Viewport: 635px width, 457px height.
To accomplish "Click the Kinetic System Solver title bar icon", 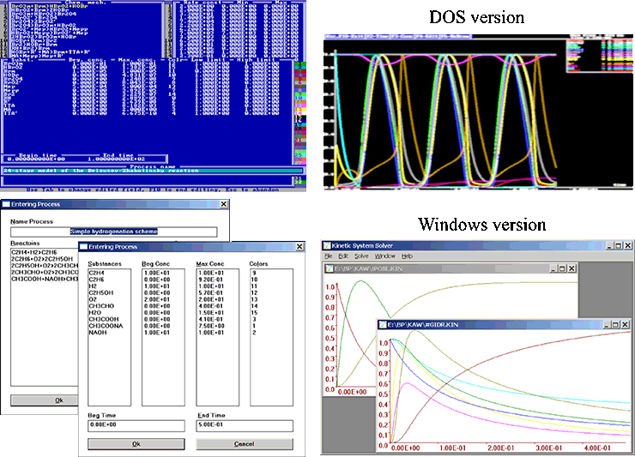I will pos(327,244).
